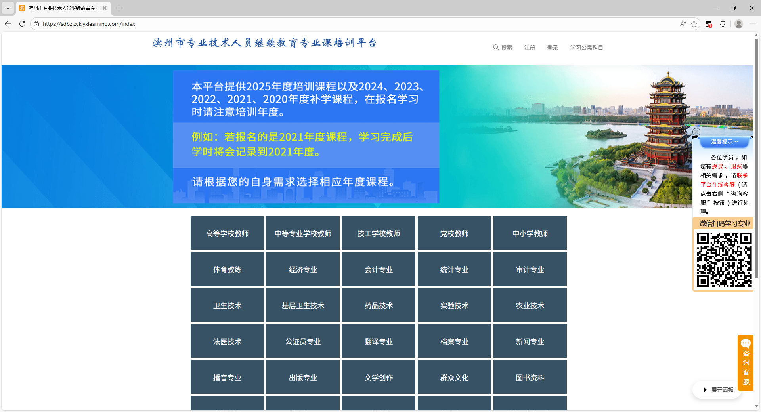Expand the 展开面板 panel
The width and height of the screenshot is (761, 412).
(x=718, y=390)
